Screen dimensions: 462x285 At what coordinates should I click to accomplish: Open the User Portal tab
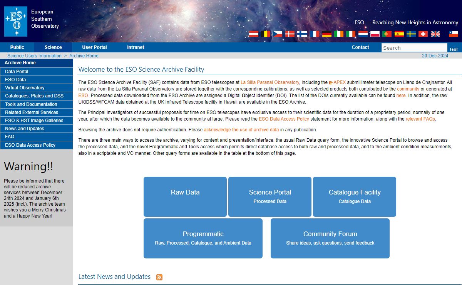click(94, 47)
